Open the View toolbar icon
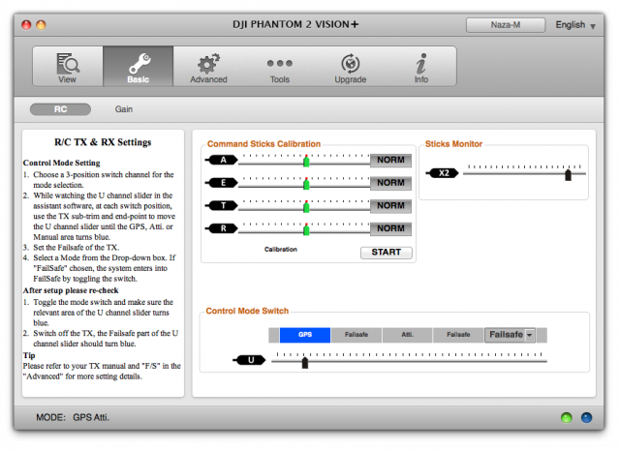The width and height of the screenshot is (620, 451). [x=68, y=67]
